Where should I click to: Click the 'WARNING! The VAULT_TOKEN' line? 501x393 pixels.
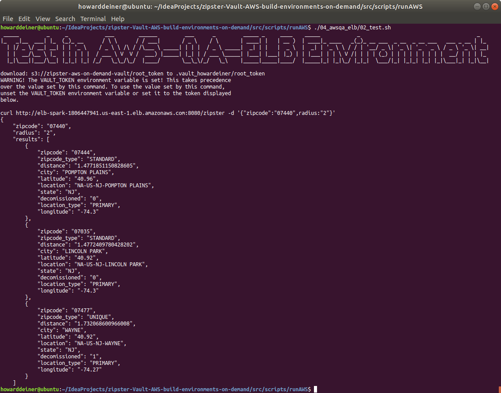pyautogui.click(x=115, y=80)
